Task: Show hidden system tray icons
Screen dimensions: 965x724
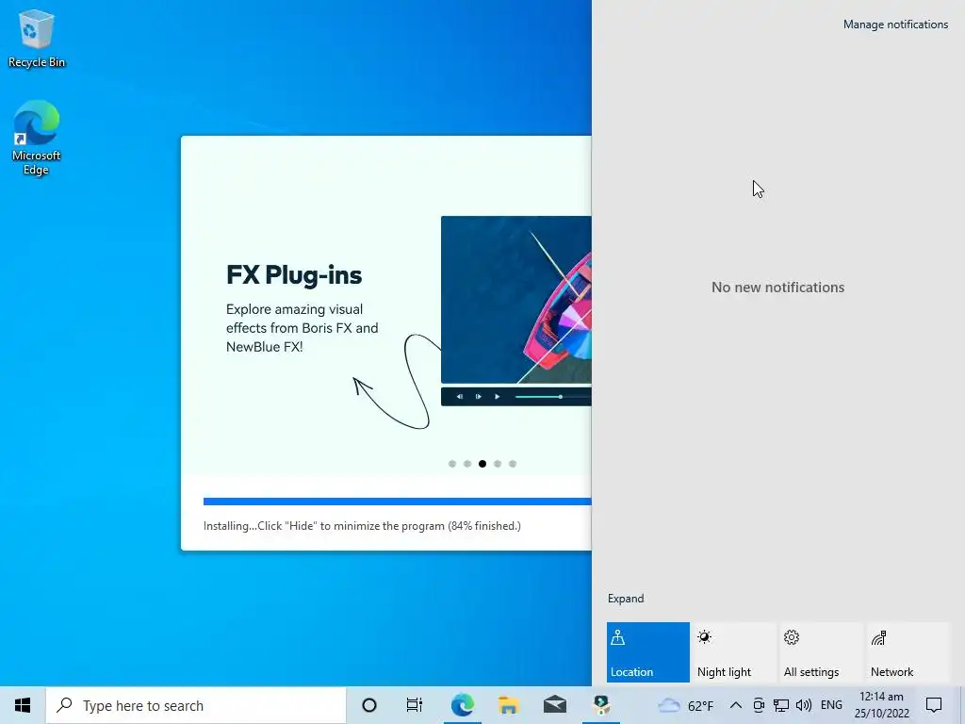Action: pyautogui.click(x=735, y=705)
